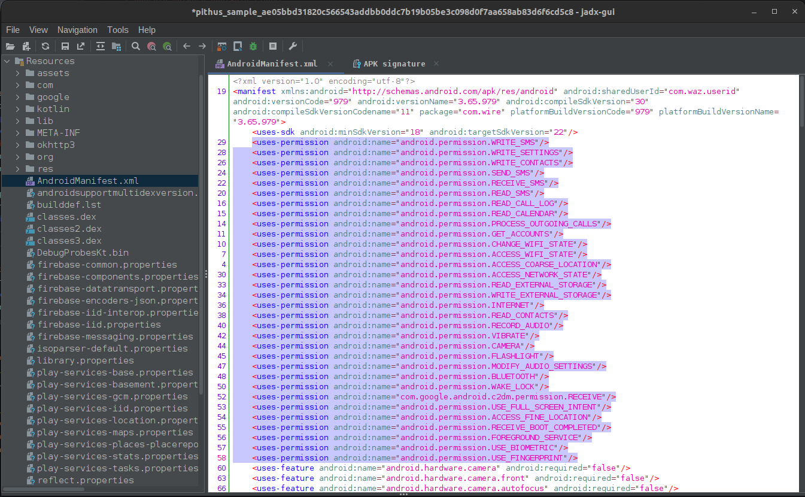The width and height of the screenshot is (805, 497).
Task: Switch to the APK signature tab
Action: click(x=394, y=63)
